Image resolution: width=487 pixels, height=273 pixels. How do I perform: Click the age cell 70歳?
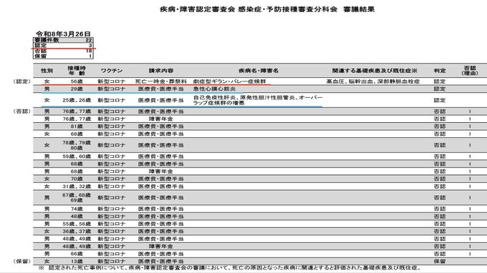coord(77,179)
